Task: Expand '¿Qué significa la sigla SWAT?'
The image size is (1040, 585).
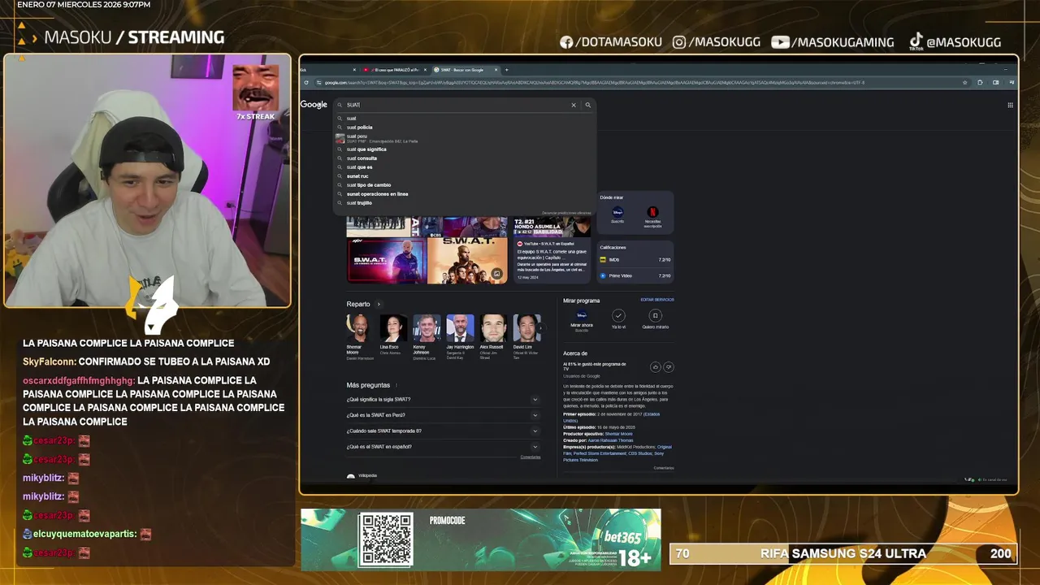Action: (x=443, y=400)
